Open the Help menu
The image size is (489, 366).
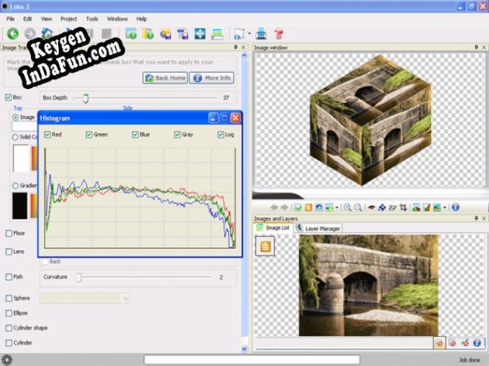pyautogui.click(x=142, y=19)
